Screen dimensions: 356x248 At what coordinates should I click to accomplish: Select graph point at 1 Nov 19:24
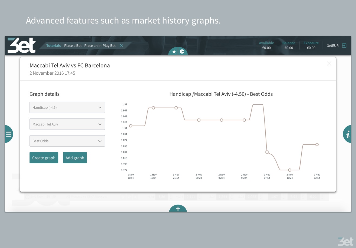click(153, 108)
